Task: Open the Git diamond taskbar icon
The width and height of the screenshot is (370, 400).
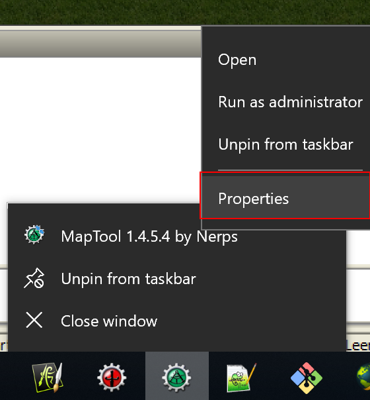Action: (307, 377)
